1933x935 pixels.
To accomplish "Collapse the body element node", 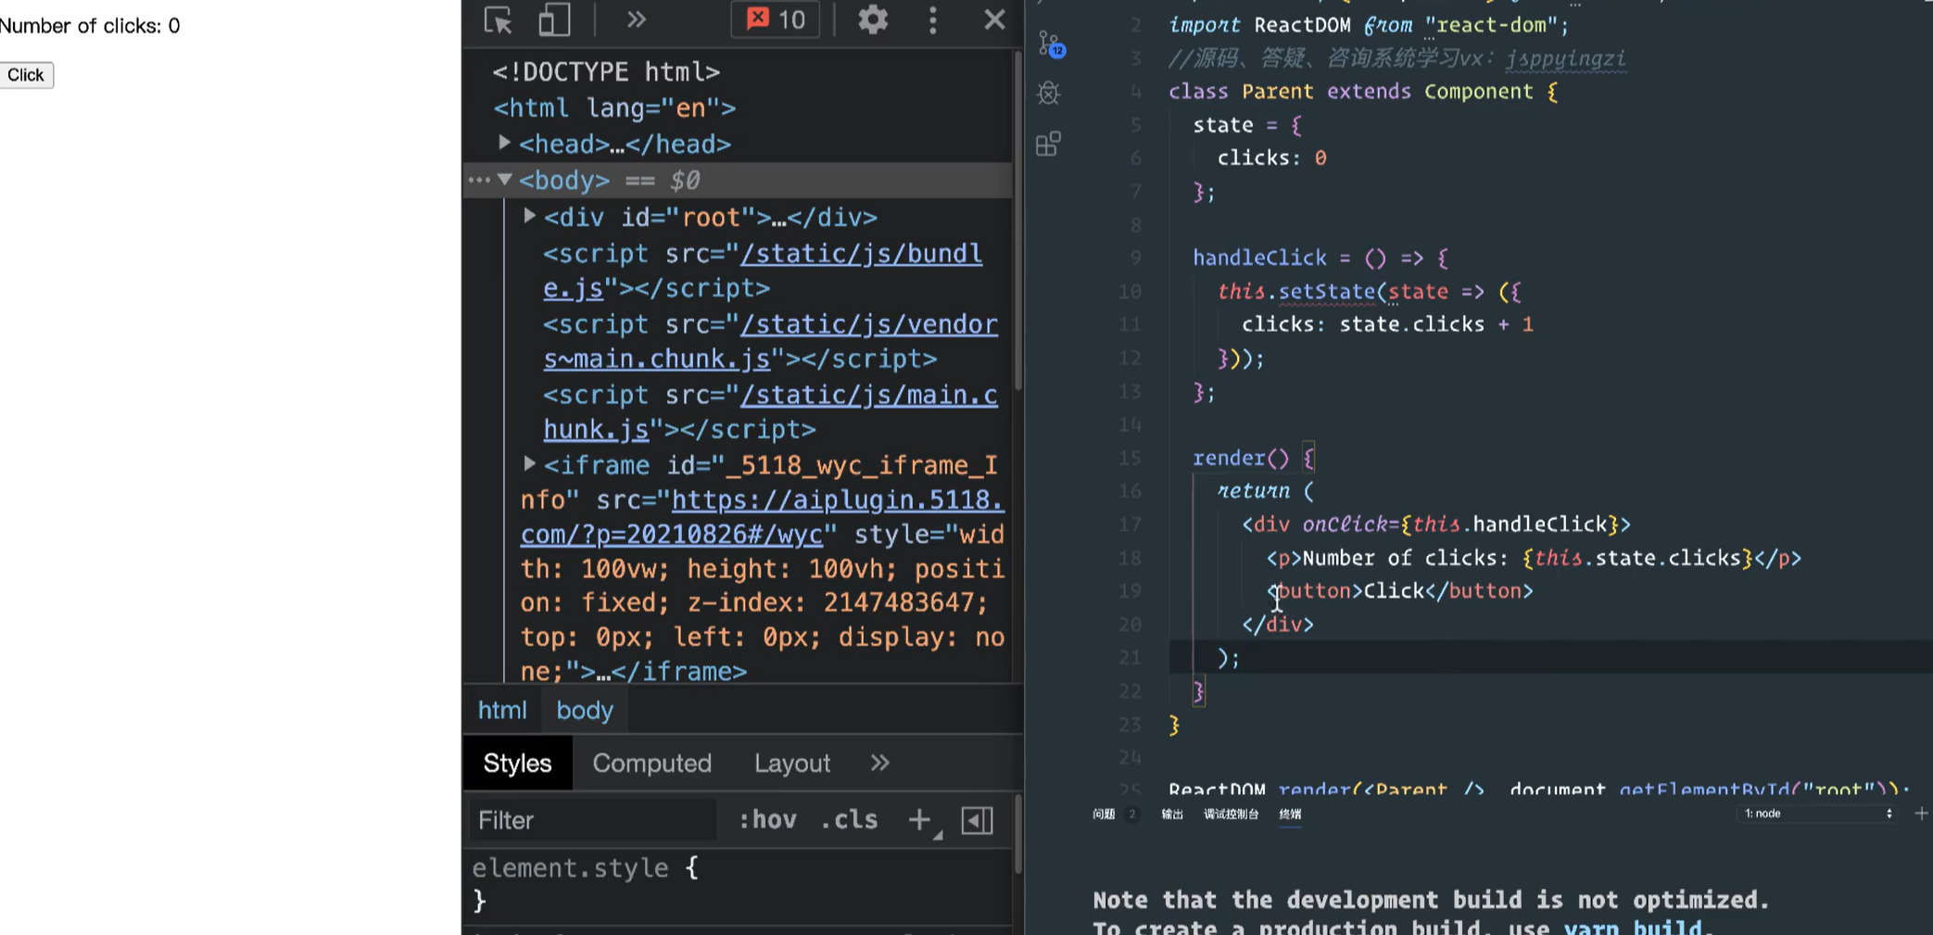I will click(504, 179).
